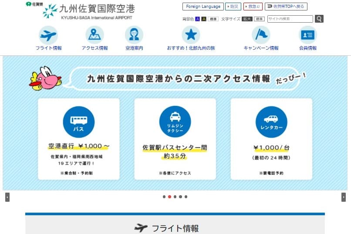Open the 防災 disaster prevention link
The height and width of the screenshot is (234, 351).
coord(233,7)
